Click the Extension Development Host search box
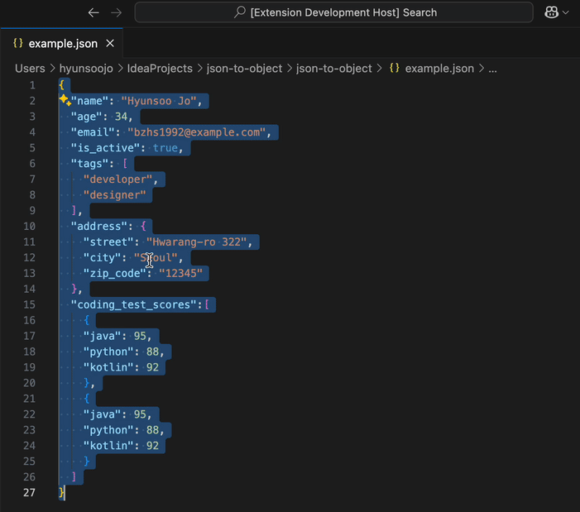The image size is (580, 512). (x=333, y=12)
